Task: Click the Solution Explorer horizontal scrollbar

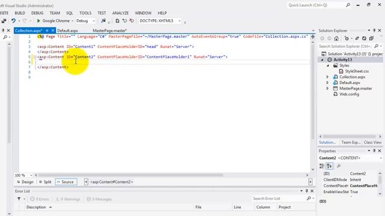Action: coord(350,136)
